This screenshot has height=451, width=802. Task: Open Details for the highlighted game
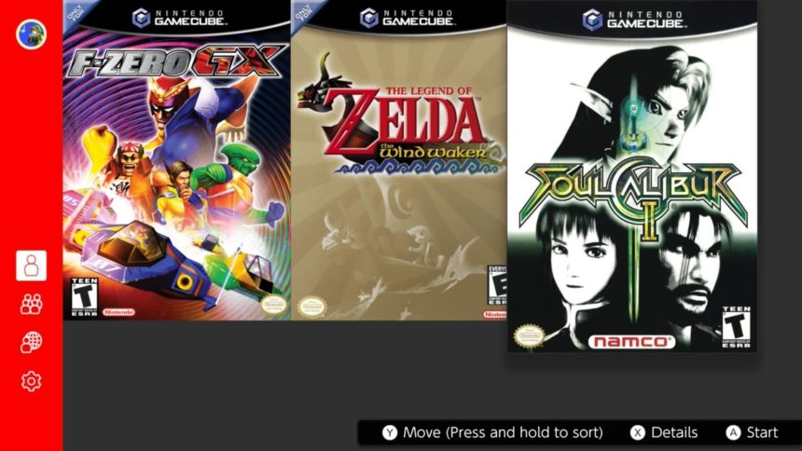click(x=674, y=432)
